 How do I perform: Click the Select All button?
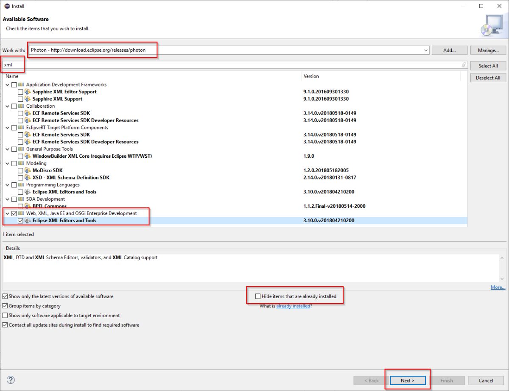click(x=488, y=66)
